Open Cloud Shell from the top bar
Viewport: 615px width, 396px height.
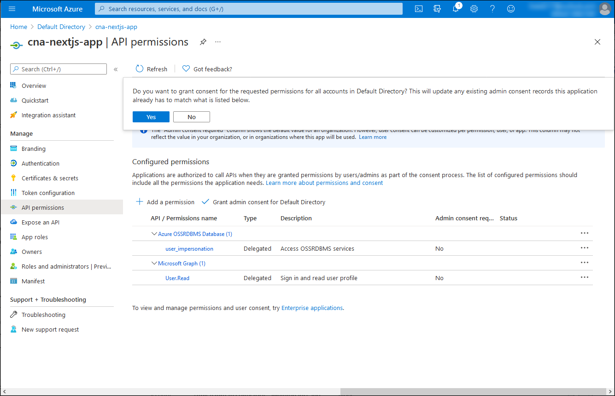point(419,9)
